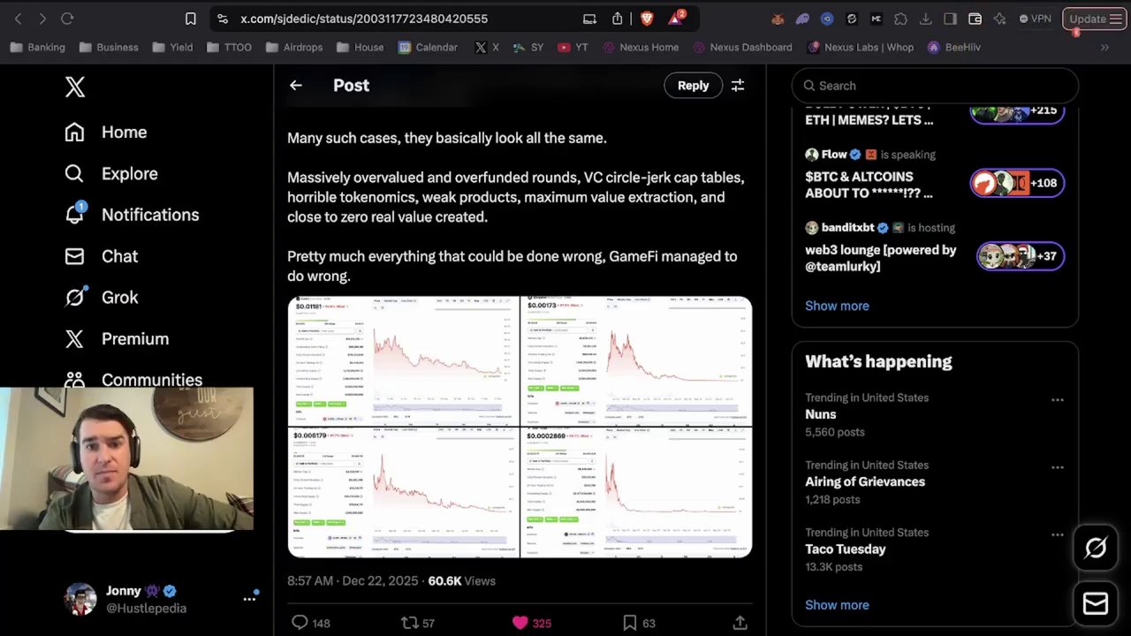Image resolution: width=1131 pixels, height=636 pixels.
Task: Expand Show more under What's happening
Action: tap(837, 604)
